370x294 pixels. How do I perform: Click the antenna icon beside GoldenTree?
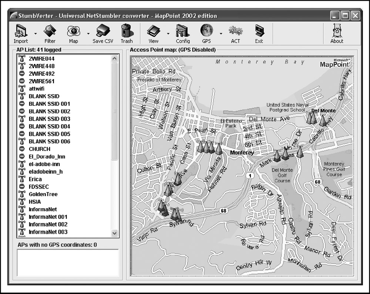pyautogui.click(x=22, y=194)
